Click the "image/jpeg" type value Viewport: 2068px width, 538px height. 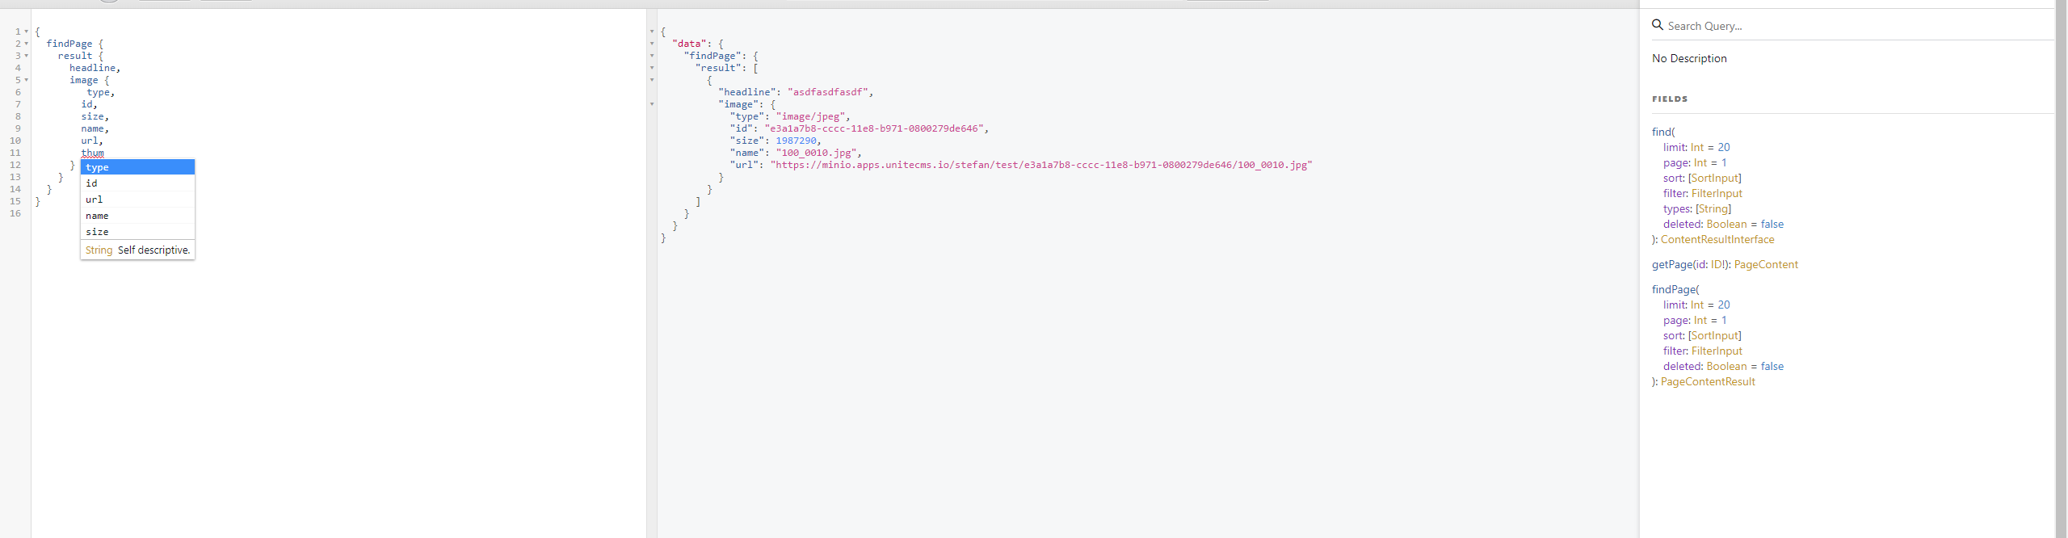810,116
